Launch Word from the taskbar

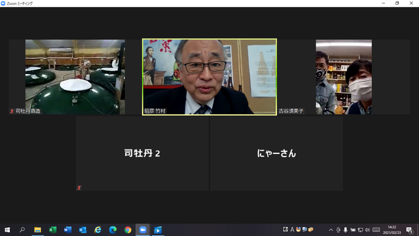(67, 230)
